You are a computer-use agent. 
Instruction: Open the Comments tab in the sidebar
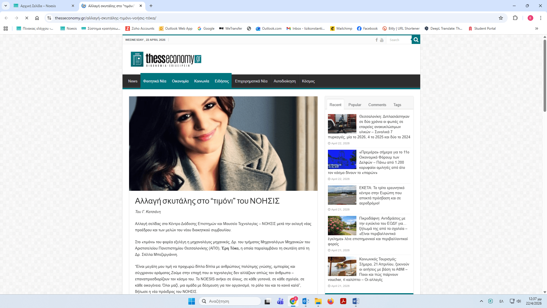click(377, 105)
